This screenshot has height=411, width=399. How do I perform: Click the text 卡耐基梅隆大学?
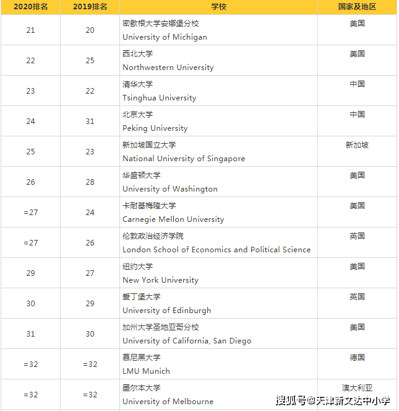click(149, 206)
